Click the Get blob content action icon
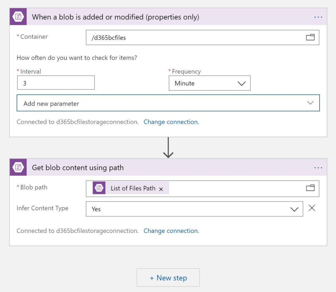Image resolution: width=336 pixels, height=292 pixels. pos(18,167)
